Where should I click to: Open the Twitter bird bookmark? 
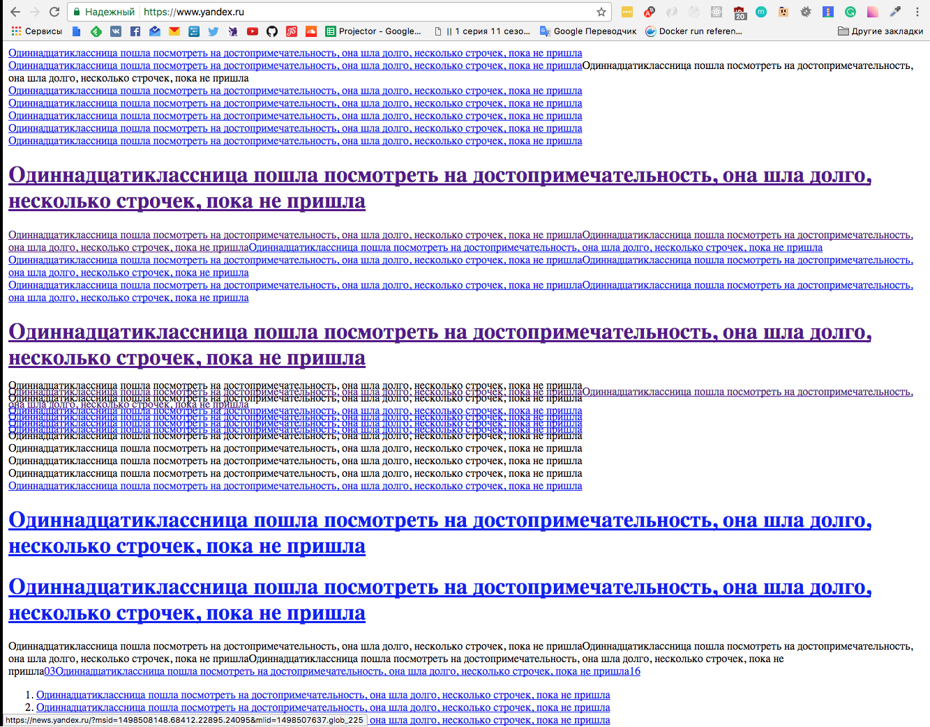[213, 31]
